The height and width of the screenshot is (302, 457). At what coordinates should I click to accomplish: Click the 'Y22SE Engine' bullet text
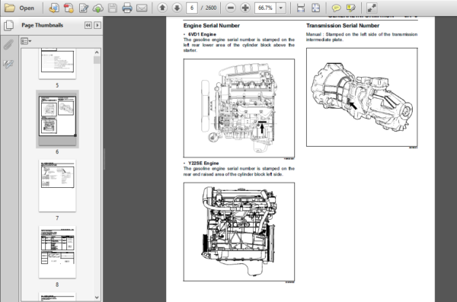click(203, 163)
